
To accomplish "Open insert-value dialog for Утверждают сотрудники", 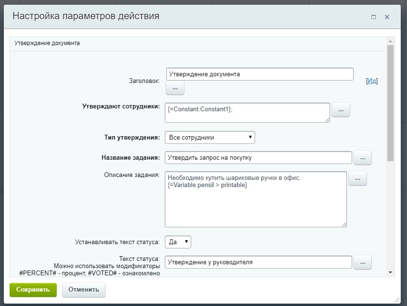I will [341, 109].
